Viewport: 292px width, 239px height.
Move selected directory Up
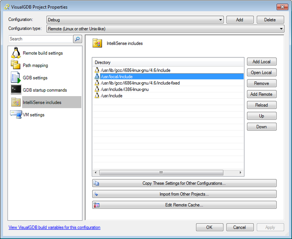[x=262, y=116]
